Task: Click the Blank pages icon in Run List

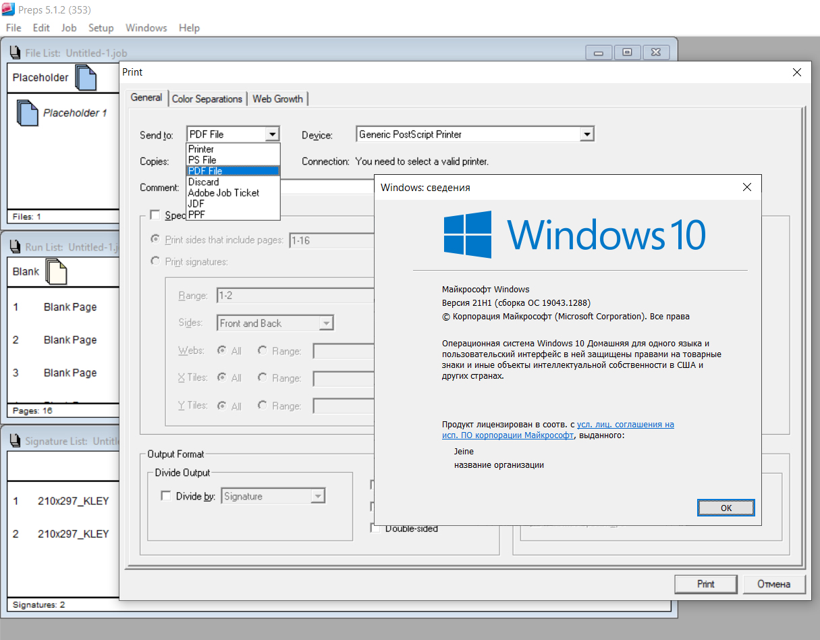Action: coord(56,271)
